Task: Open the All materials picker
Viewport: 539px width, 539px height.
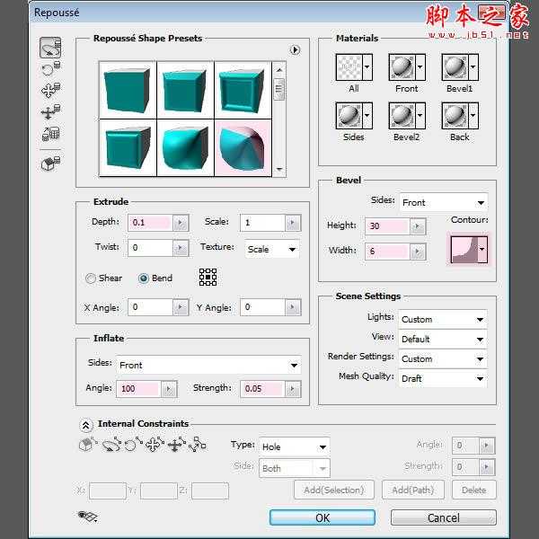Action: [354, 67]
